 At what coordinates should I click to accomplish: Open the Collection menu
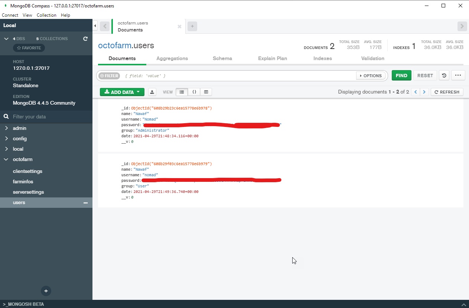coord(46,15)
